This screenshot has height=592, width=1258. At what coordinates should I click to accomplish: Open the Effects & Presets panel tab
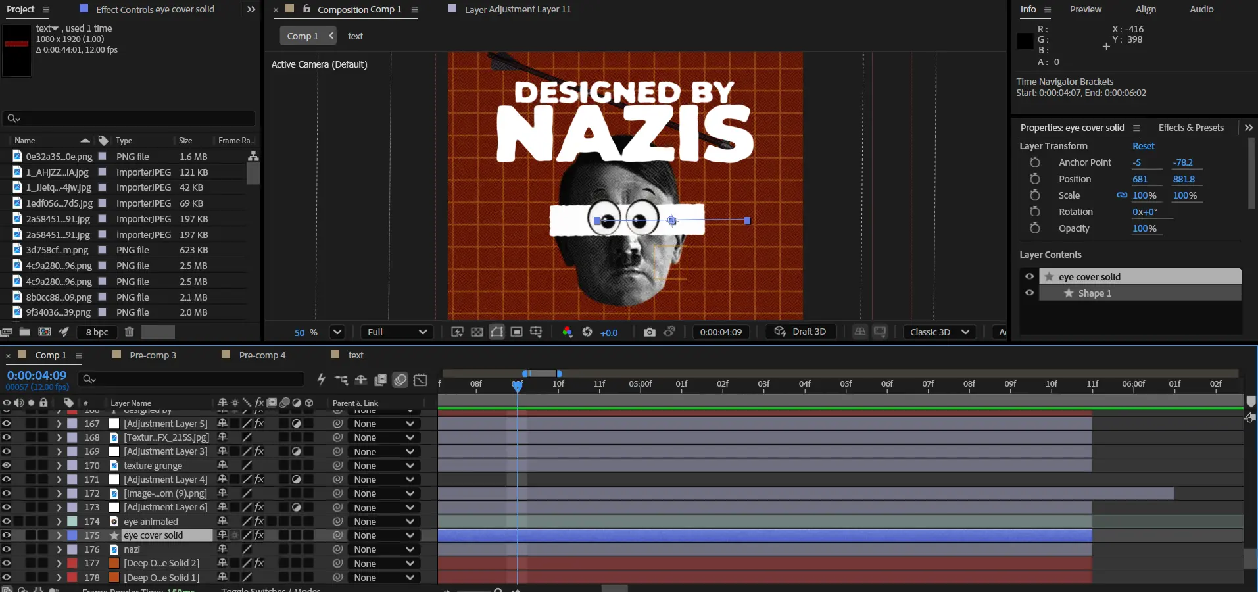click(1190, 128)
